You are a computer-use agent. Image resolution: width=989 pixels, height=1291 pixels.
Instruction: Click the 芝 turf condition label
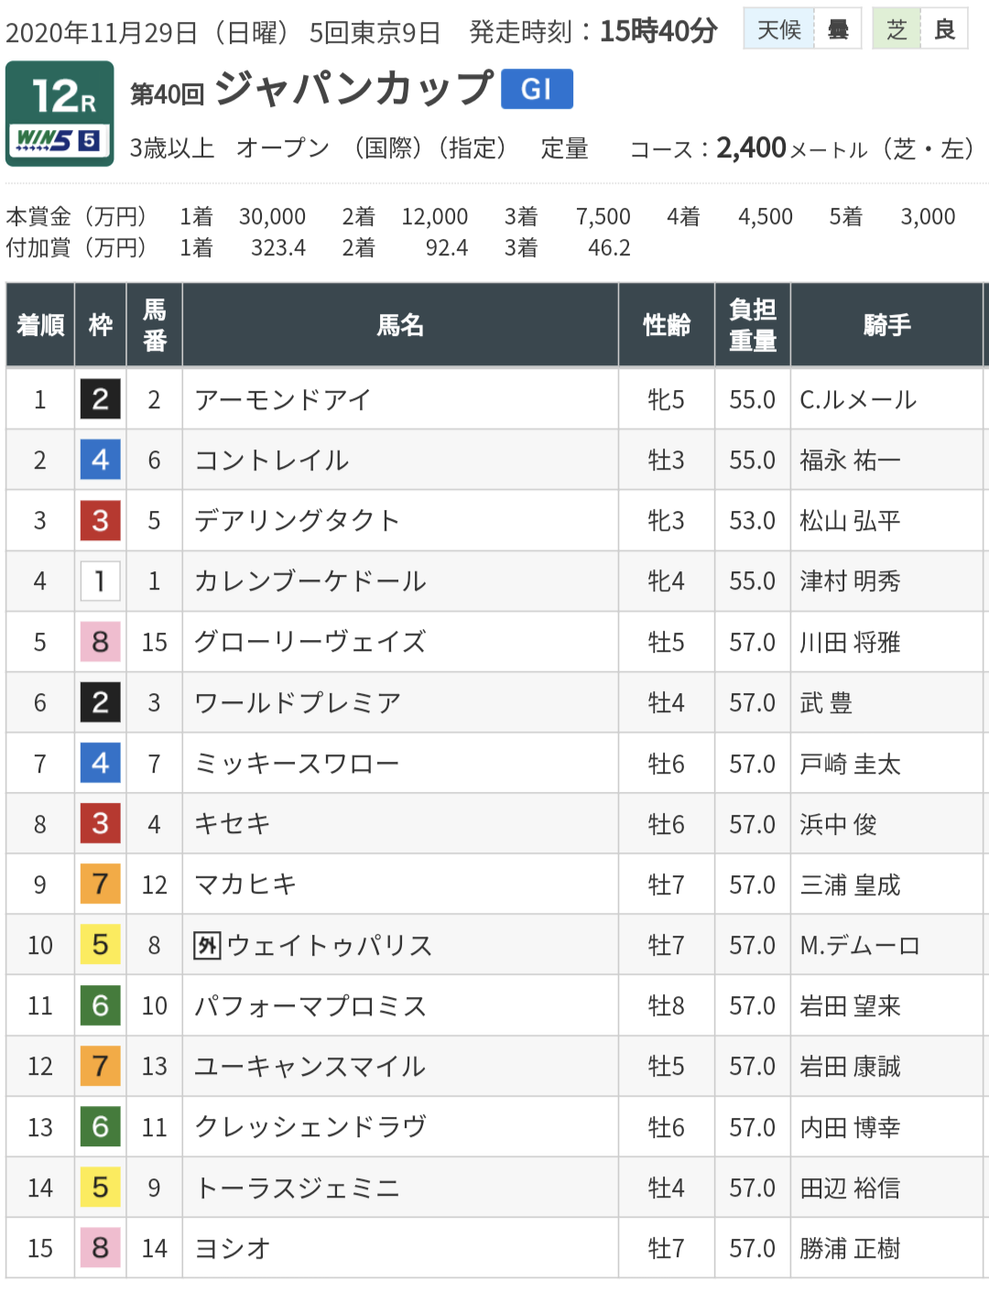tap(897, 29)
